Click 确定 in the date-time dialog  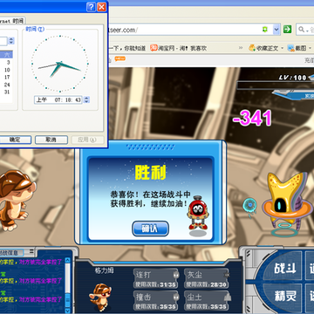coord(15,140)
